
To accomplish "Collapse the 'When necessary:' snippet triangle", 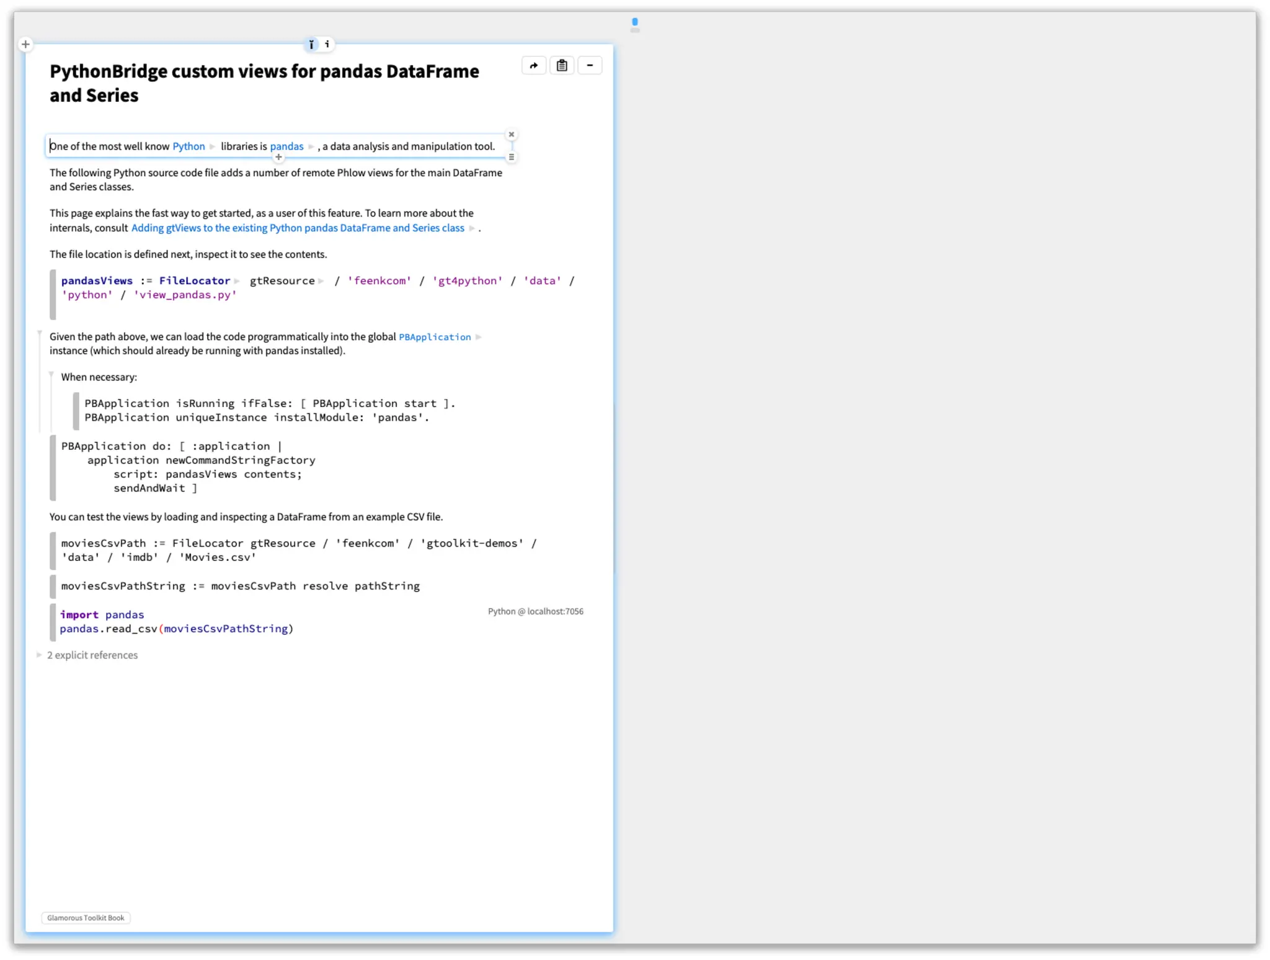I will pos(51,375).
